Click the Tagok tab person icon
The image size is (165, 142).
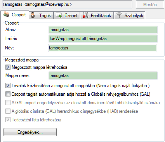coord(33,15)
